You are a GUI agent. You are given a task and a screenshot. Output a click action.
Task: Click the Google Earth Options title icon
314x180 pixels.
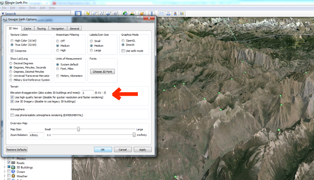[5, 19]
